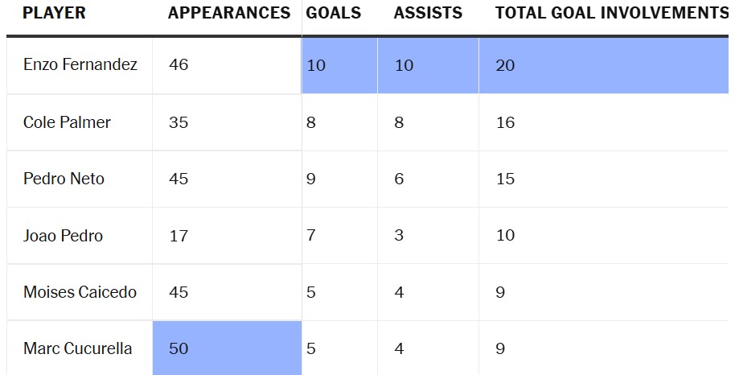Click the PLAYER column header
The image size is (735, 375).
(55, 14)
